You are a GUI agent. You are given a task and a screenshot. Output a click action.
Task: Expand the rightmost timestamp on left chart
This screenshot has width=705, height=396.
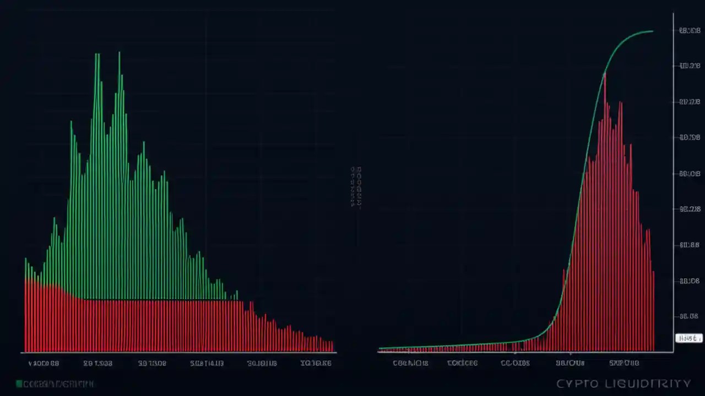point(316,363)
